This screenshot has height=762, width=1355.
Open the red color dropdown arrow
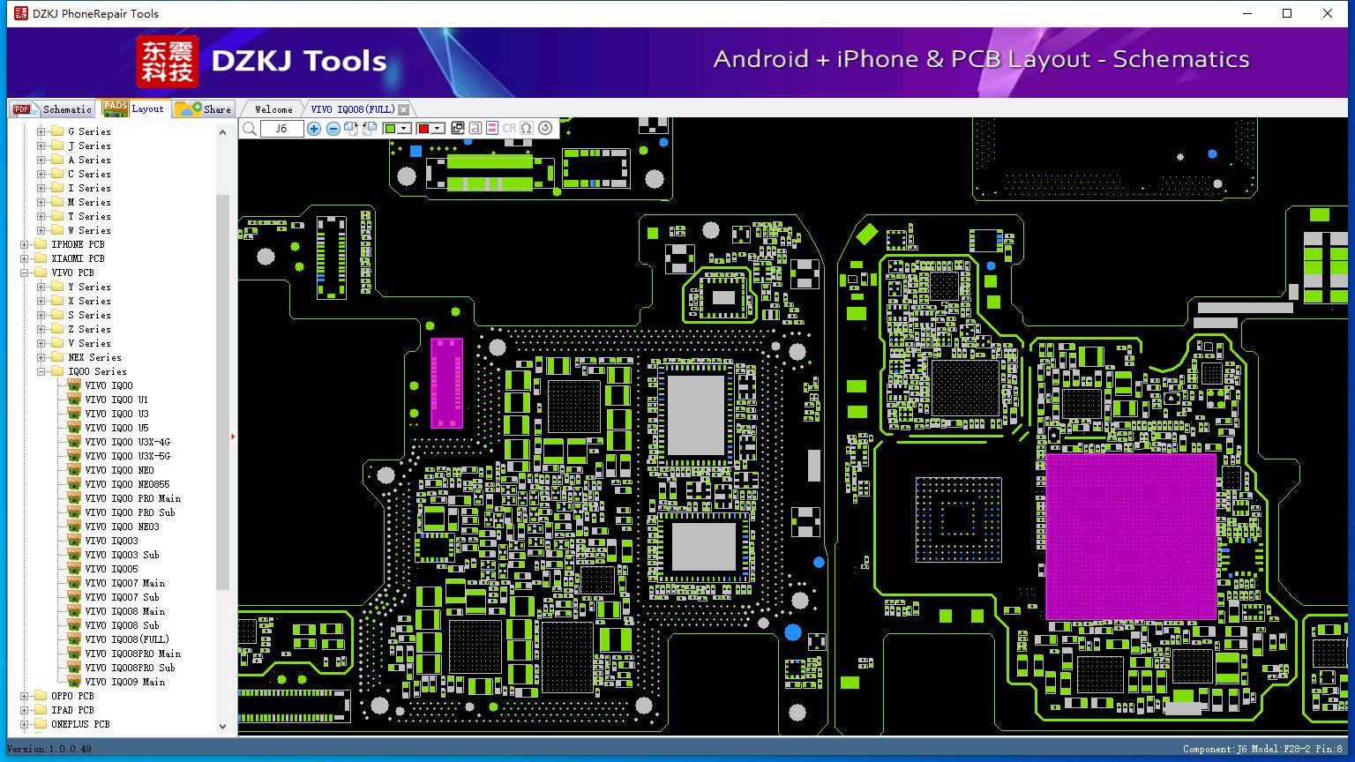click(438, 129)
